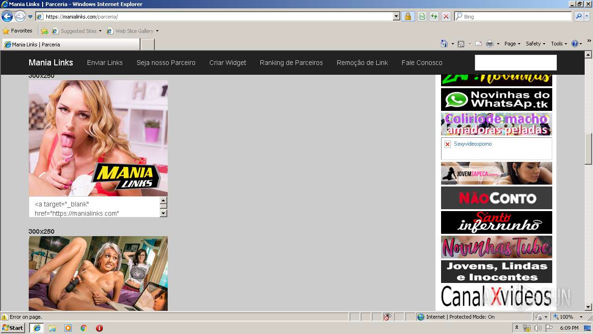593x334 pixels.
Task: Open the NãoConto partner banner
Action: 497,198
